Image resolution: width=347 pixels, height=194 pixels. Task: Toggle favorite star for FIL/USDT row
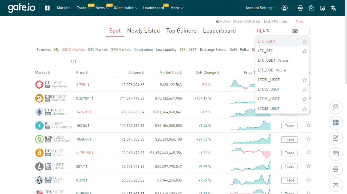click(x=308, y=125)
